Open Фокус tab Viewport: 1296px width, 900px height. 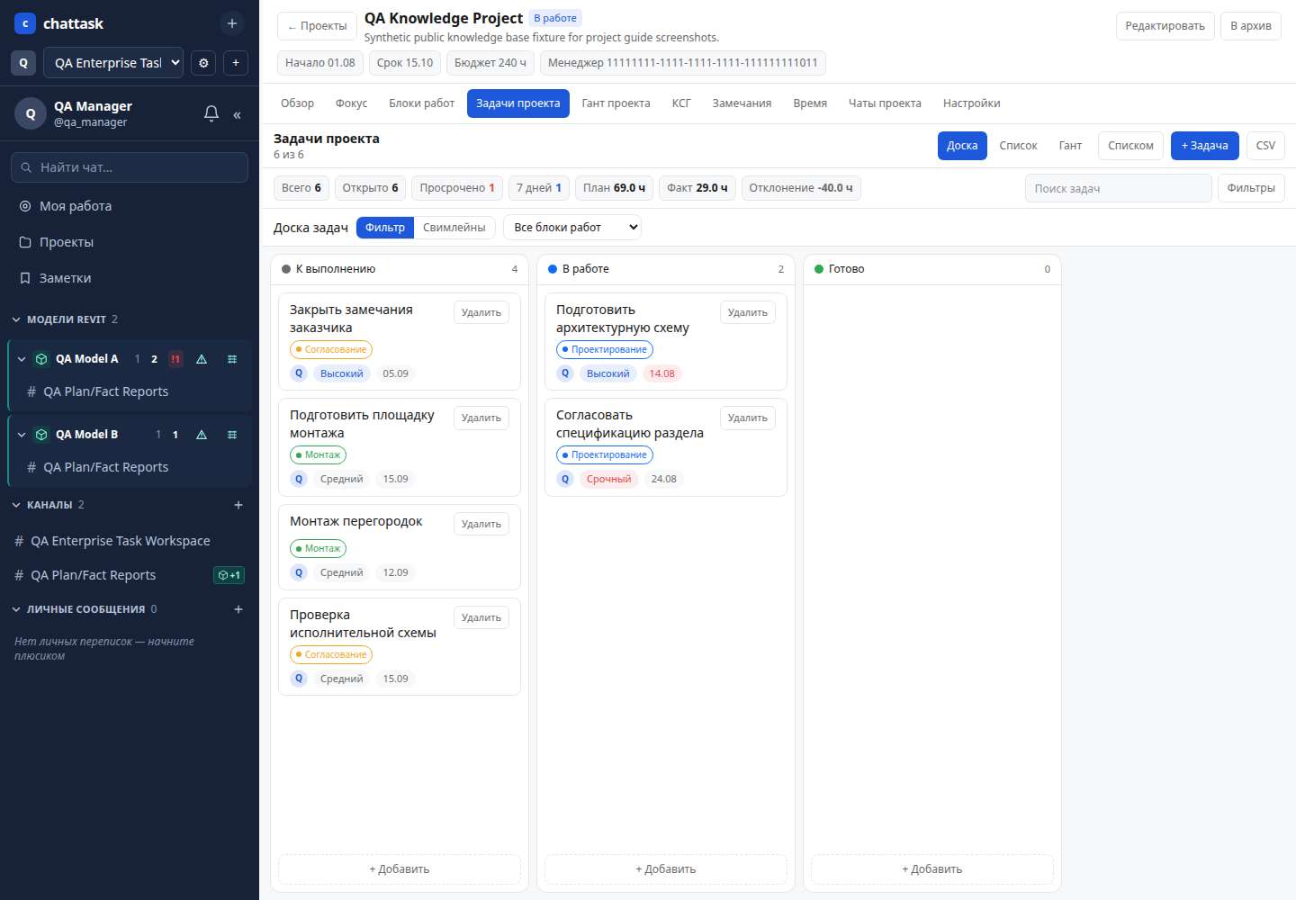coord(351,103)
